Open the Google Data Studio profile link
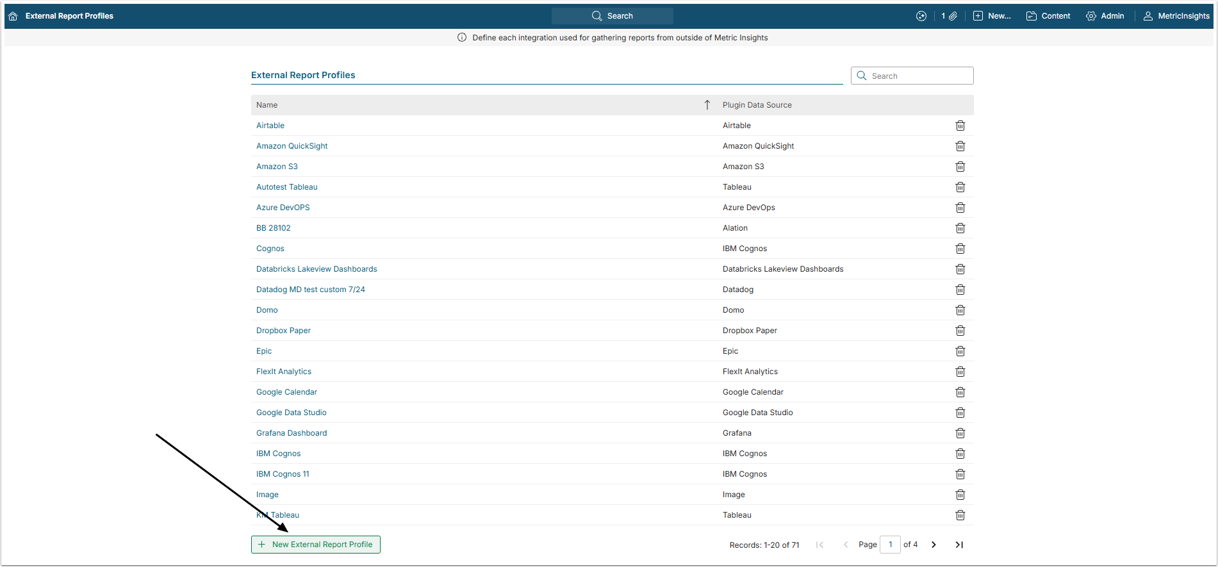Viewport: 1218px width, 567px height. click(292, 413)
